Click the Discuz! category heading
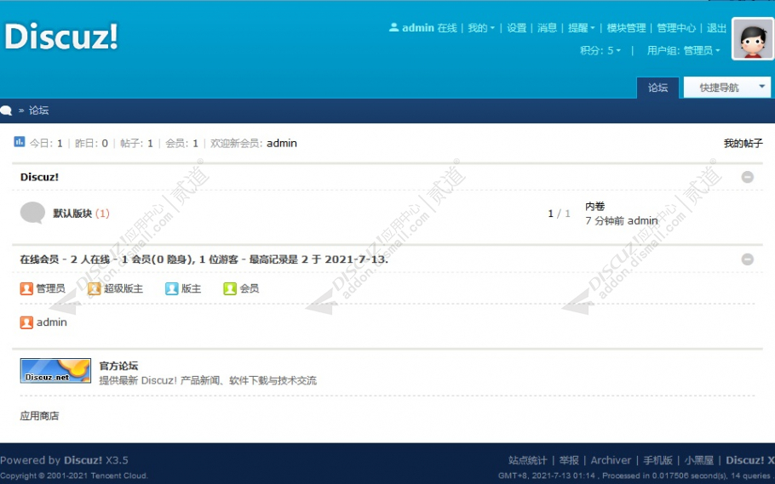Screen dimensions: 775x484 coord(39,177)
